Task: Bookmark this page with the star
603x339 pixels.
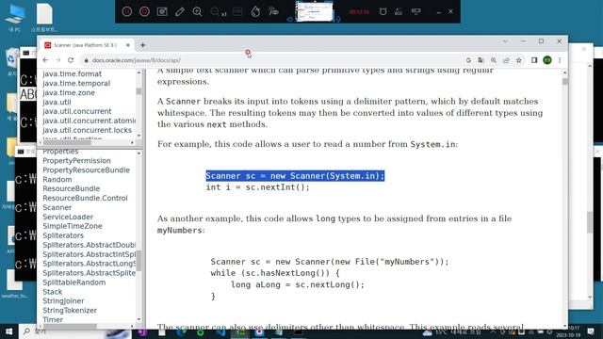Action: tap(519, 60)
